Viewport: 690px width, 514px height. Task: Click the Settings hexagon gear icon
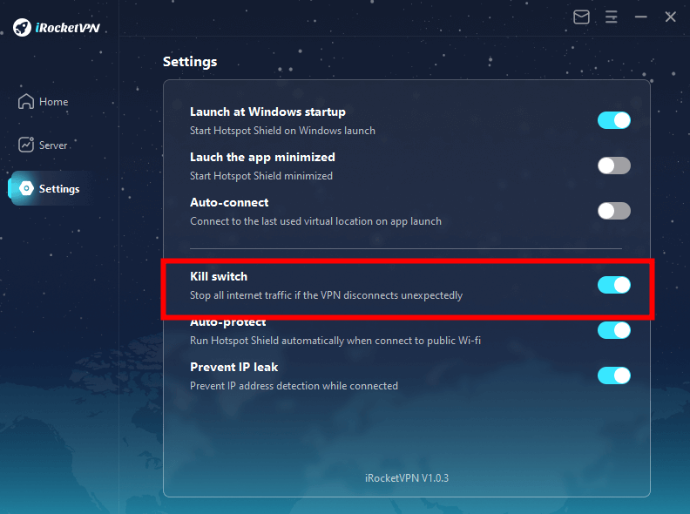26,188
